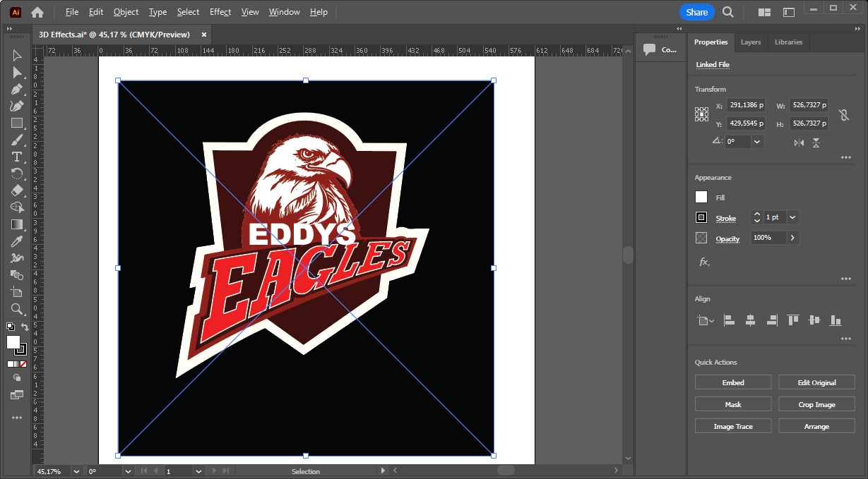Switch to the Layers tab
The image size is (868, 479).
[751, 42]
